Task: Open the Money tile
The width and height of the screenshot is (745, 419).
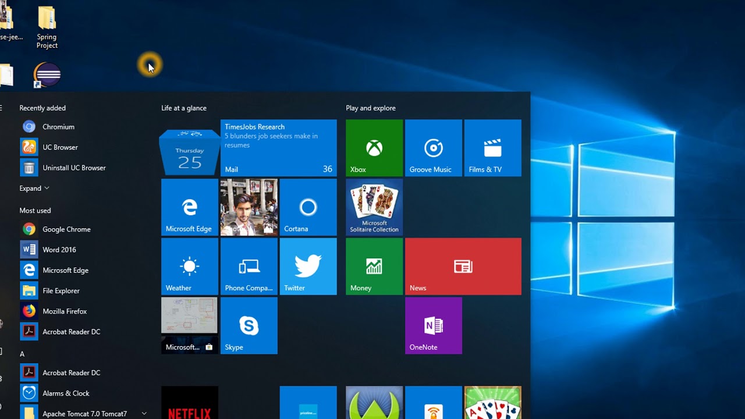Action: click(x=374, y=267)
